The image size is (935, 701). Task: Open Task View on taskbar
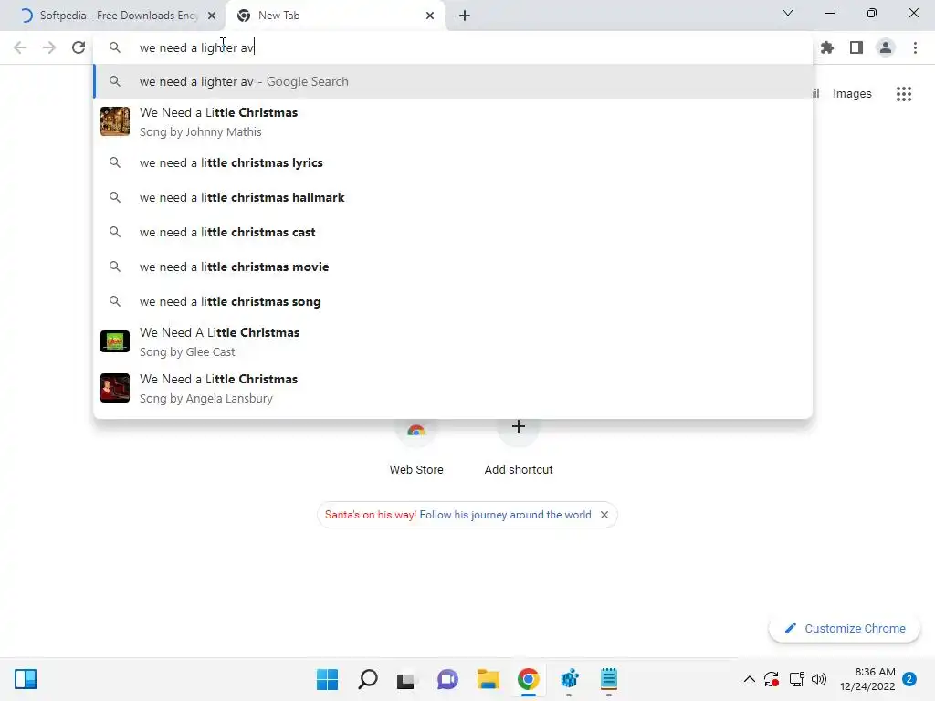click(406, 679)
